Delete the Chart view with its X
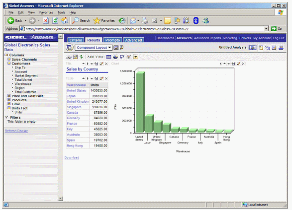Screen dimensions: 292x210 tap(243, 64)
